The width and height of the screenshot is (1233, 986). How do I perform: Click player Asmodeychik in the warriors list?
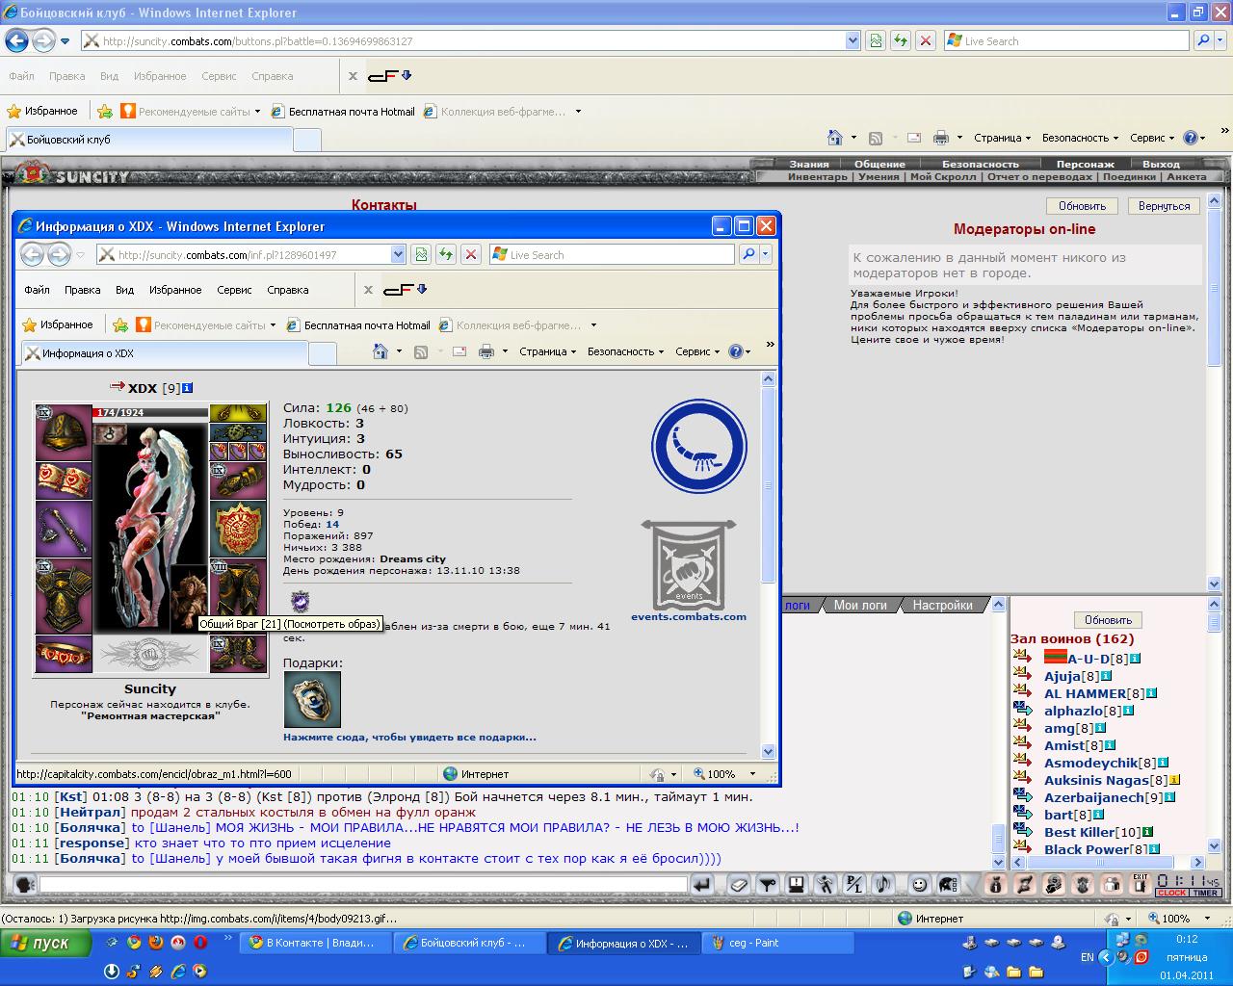(x=1090, y=763)
